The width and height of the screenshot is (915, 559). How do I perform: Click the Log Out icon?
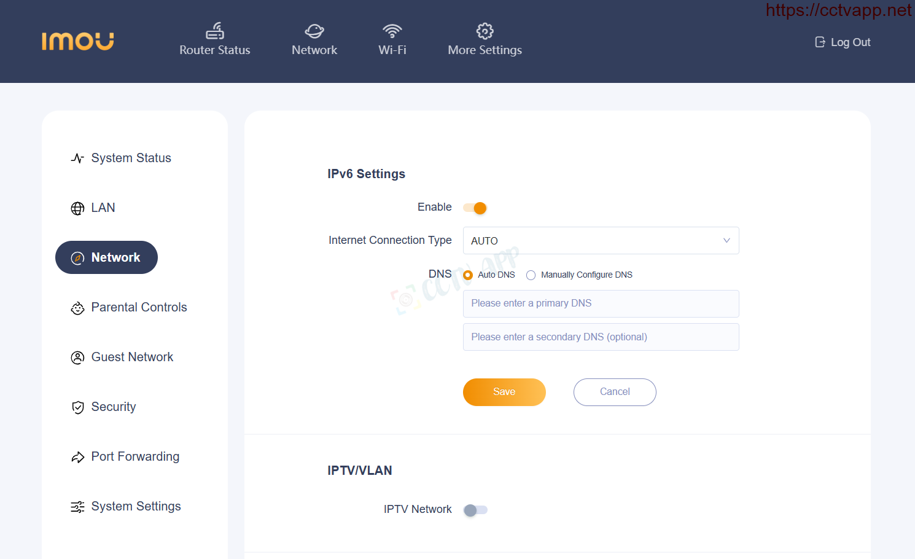click(x=820, y=42)
